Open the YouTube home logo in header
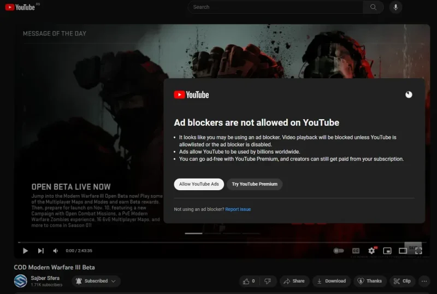Image resolution: width=437 pixels, height=294 pixels. (20, 7)
